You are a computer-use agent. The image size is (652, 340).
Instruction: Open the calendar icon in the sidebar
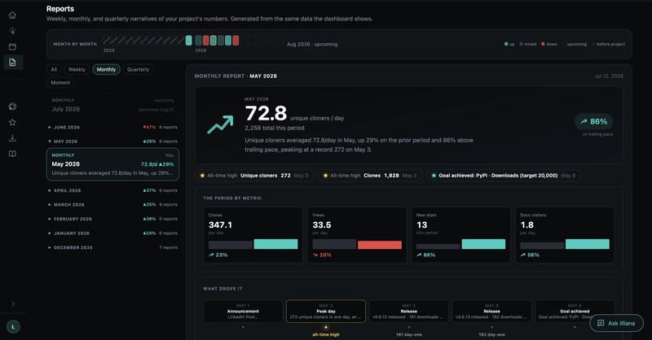click(12, 46)
